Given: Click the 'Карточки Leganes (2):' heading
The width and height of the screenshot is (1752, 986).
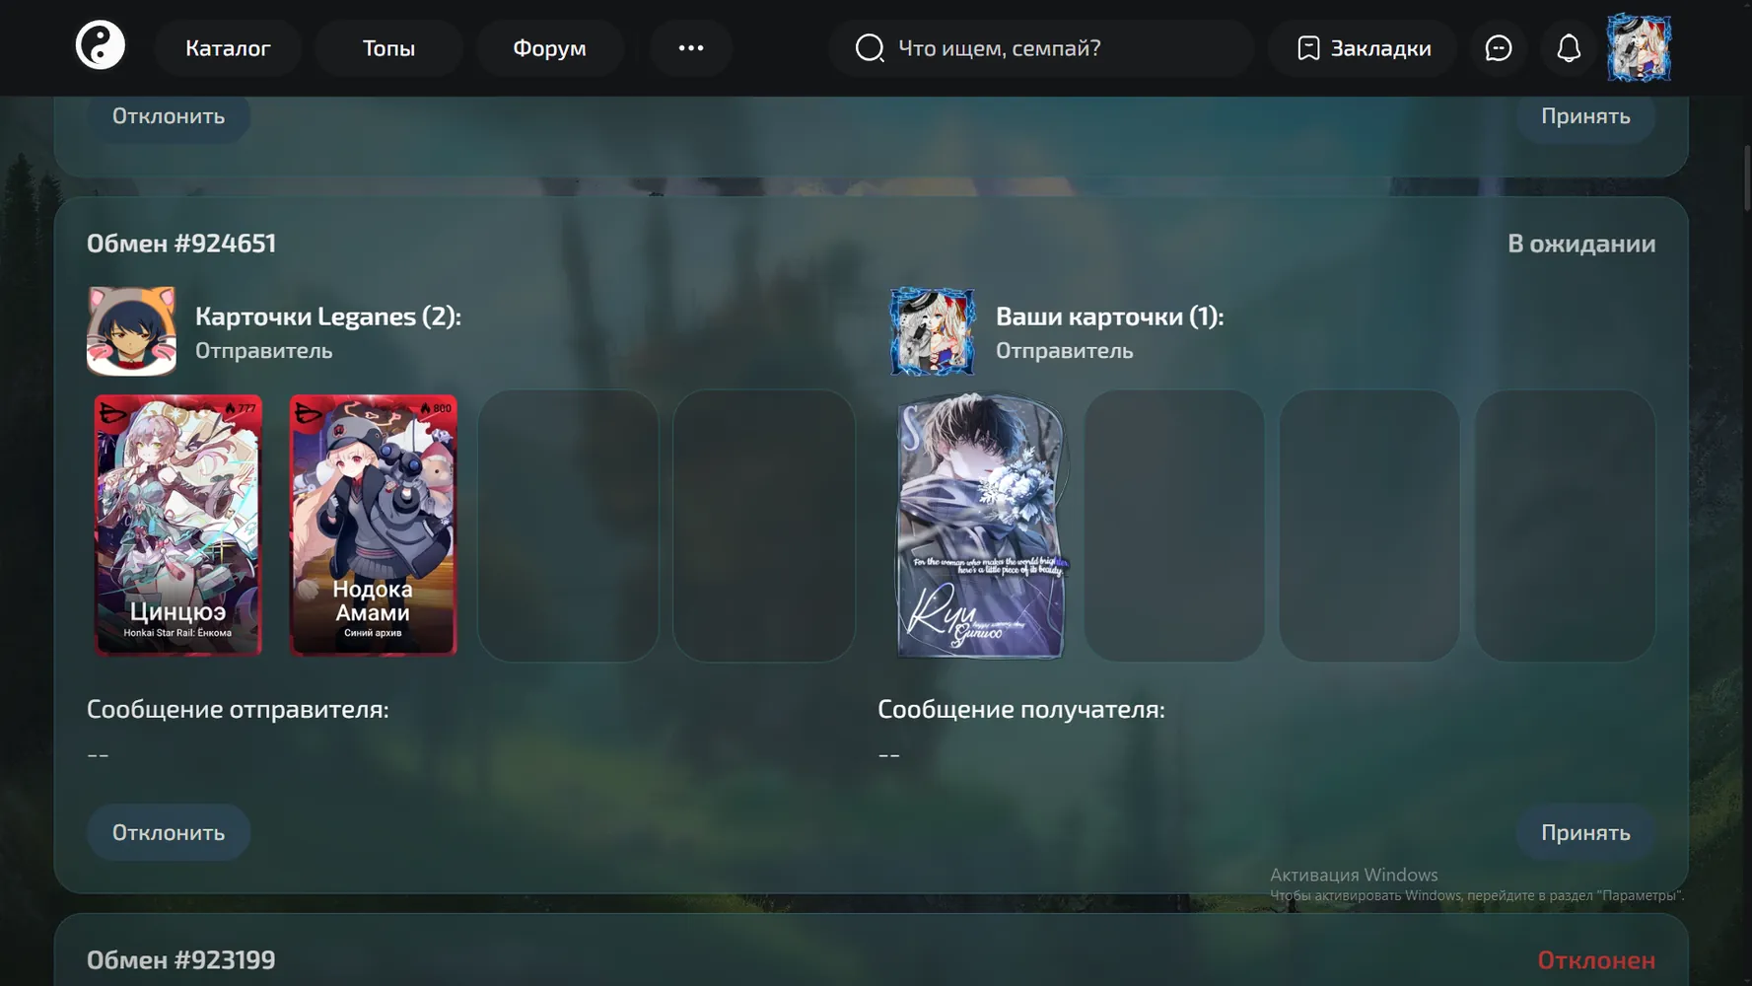Looking at the screenshot, I should coord(328,317).
